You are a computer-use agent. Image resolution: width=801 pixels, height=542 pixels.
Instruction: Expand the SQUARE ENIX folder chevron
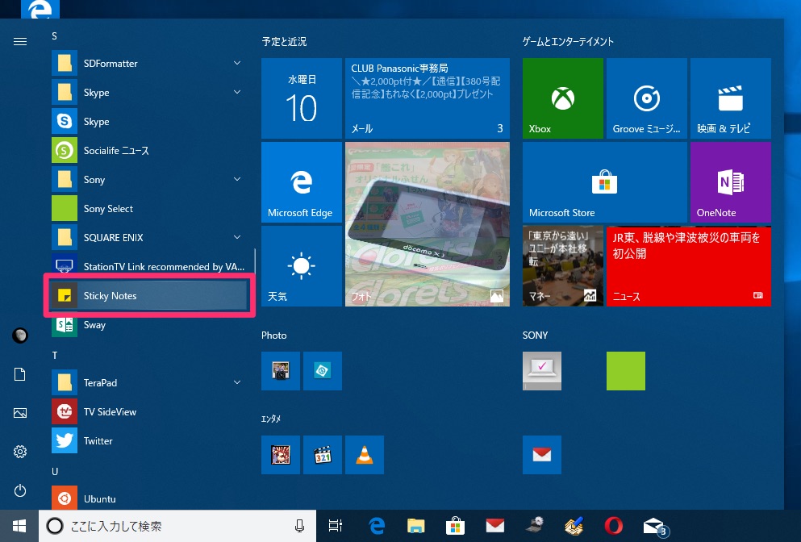pyautogui.click(x=237, y=237)
